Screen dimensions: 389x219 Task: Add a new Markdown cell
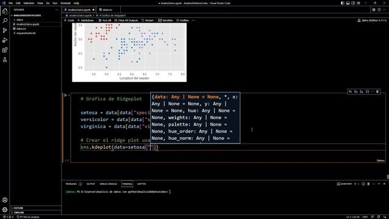tap(86, 20)
